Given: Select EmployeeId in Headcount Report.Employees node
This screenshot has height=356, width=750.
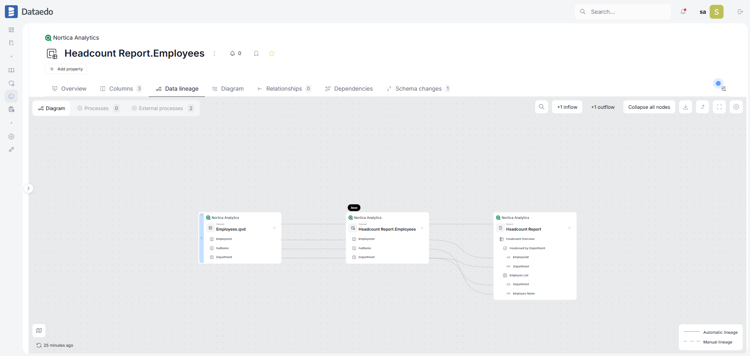Looking at the screenshot, I should click(x=366, y=239).
